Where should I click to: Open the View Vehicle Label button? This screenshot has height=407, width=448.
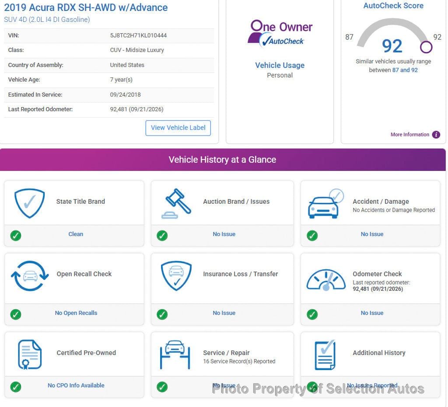178,128
